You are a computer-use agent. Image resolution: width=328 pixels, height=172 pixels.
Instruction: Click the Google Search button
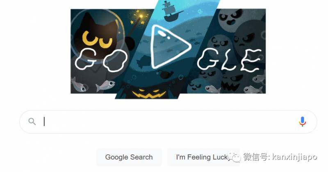(x=129, y=157)
